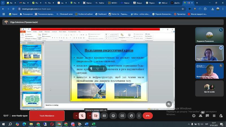The image size is (226, 127).
Task: Unmute the microphone in Meet
Action: pyautogui.click(x=82, y=116)
